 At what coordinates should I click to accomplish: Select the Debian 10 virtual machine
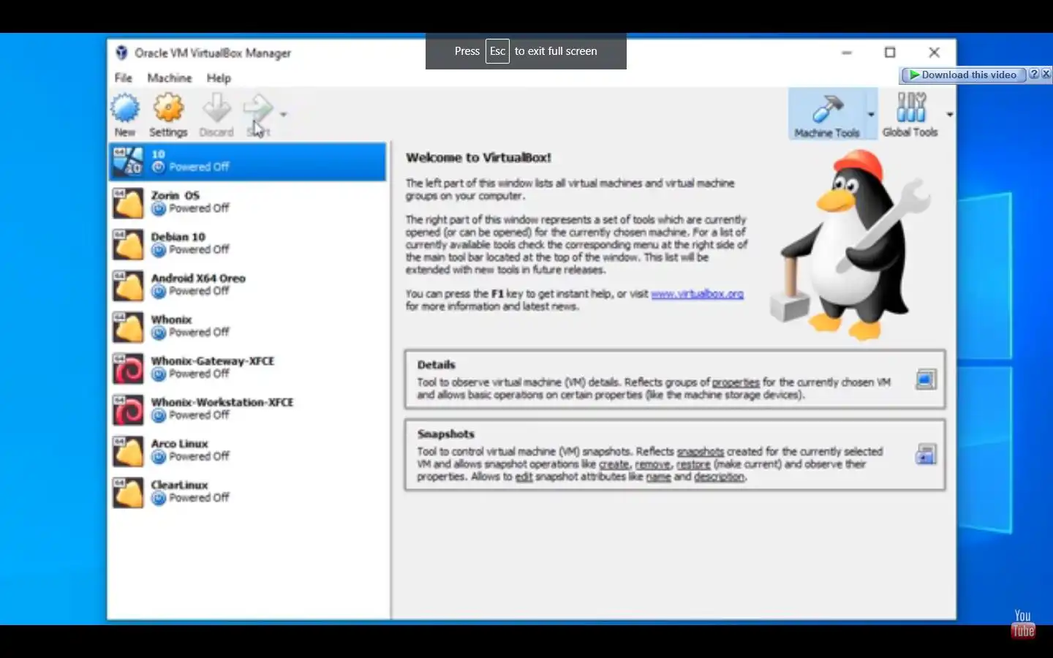click(248, 243)
